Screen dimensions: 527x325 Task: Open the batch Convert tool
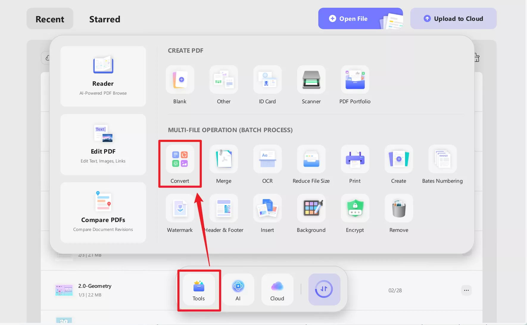coord(180,159)
